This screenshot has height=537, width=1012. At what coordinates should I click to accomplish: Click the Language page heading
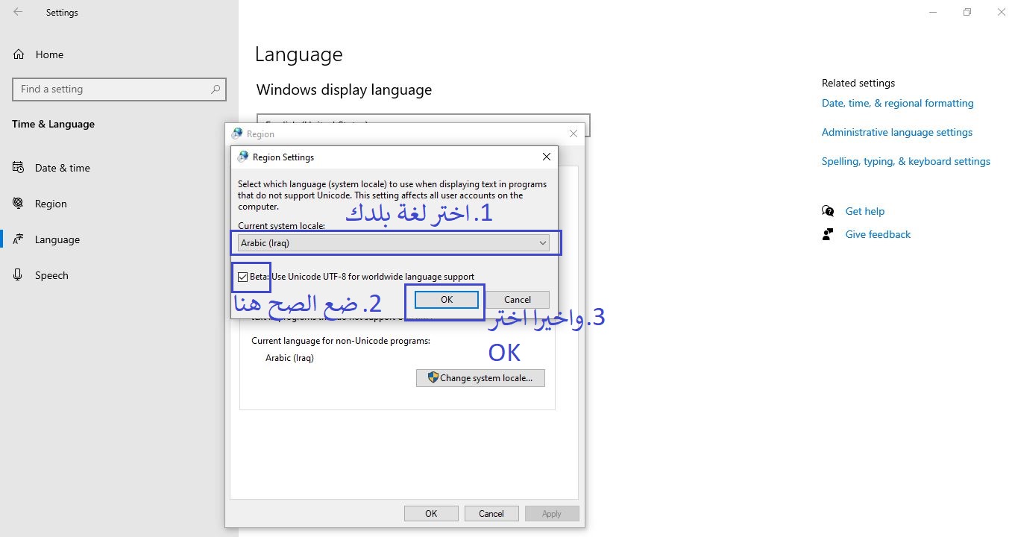pyautogui.click(x=298, y=54)
